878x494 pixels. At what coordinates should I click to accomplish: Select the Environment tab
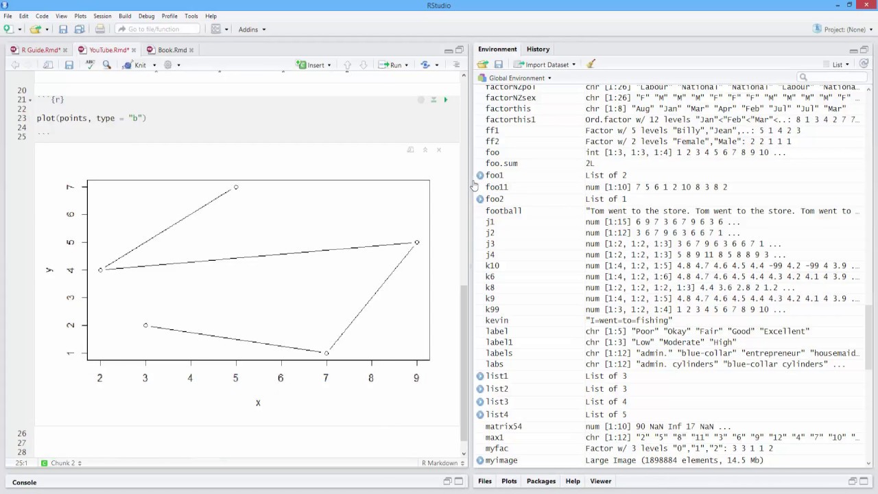[497, 49]
